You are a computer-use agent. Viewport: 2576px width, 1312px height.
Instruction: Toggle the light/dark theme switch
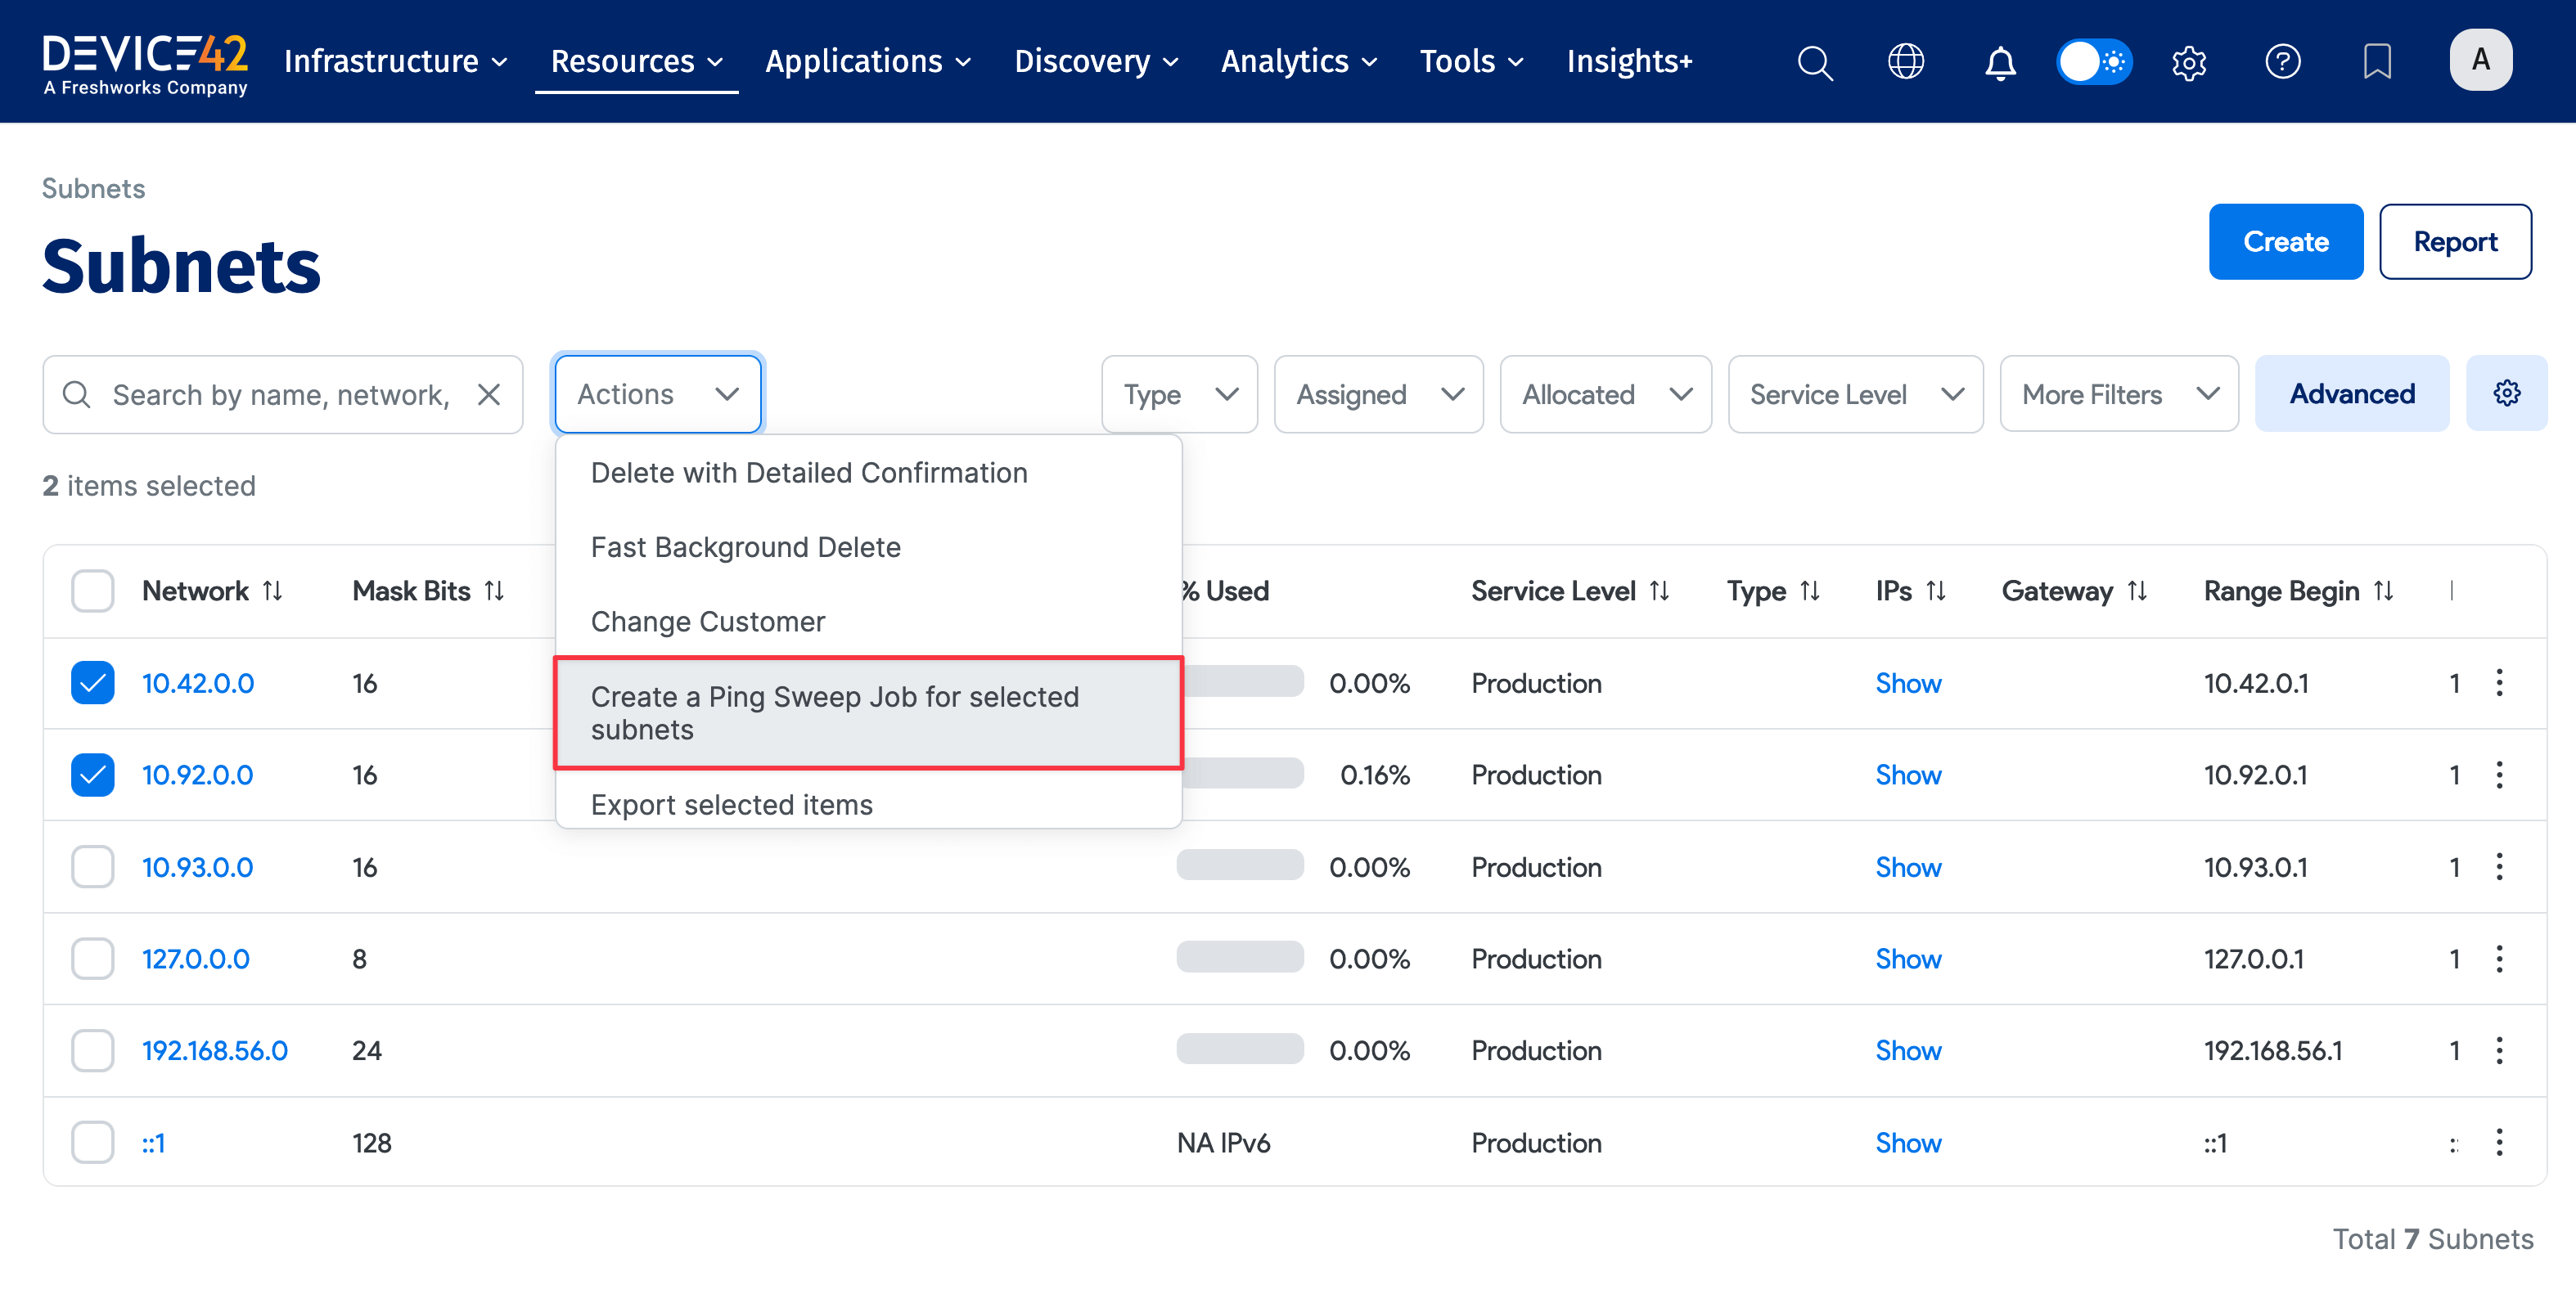click(x=2094, y=62)
